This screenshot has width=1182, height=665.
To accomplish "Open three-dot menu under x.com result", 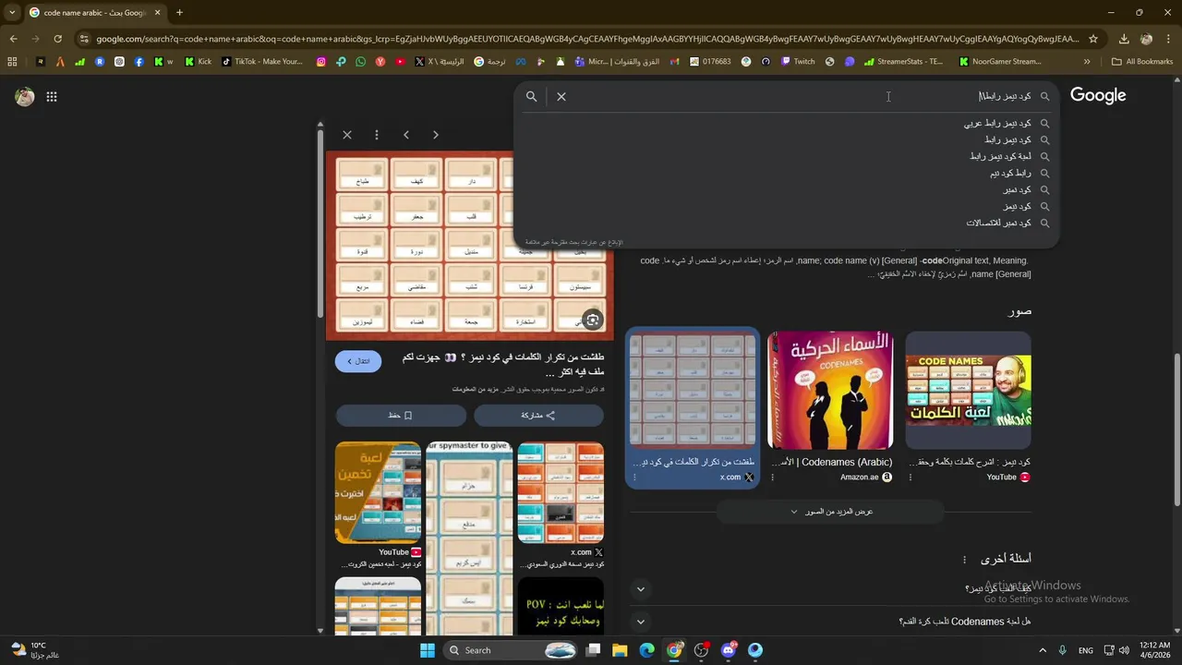I will [634, 478].
